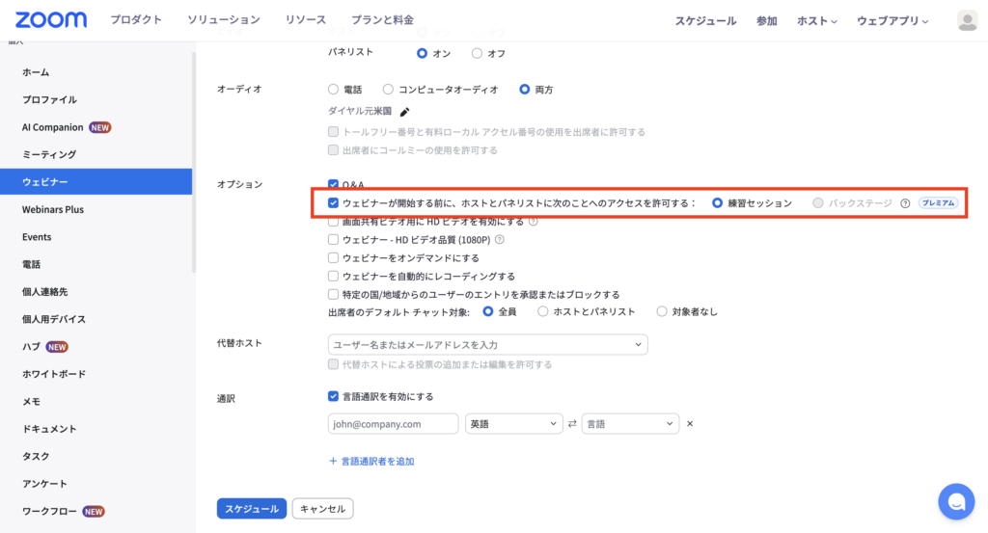Remove the interpreter row with × icon
This screenshot has width=988, height=533.
690,424
